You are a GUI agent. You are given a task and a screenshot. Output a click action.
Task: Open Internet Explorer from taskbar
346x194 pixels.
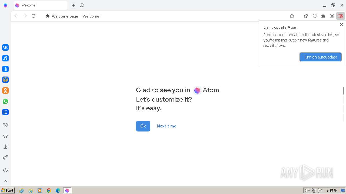(22, 190)
